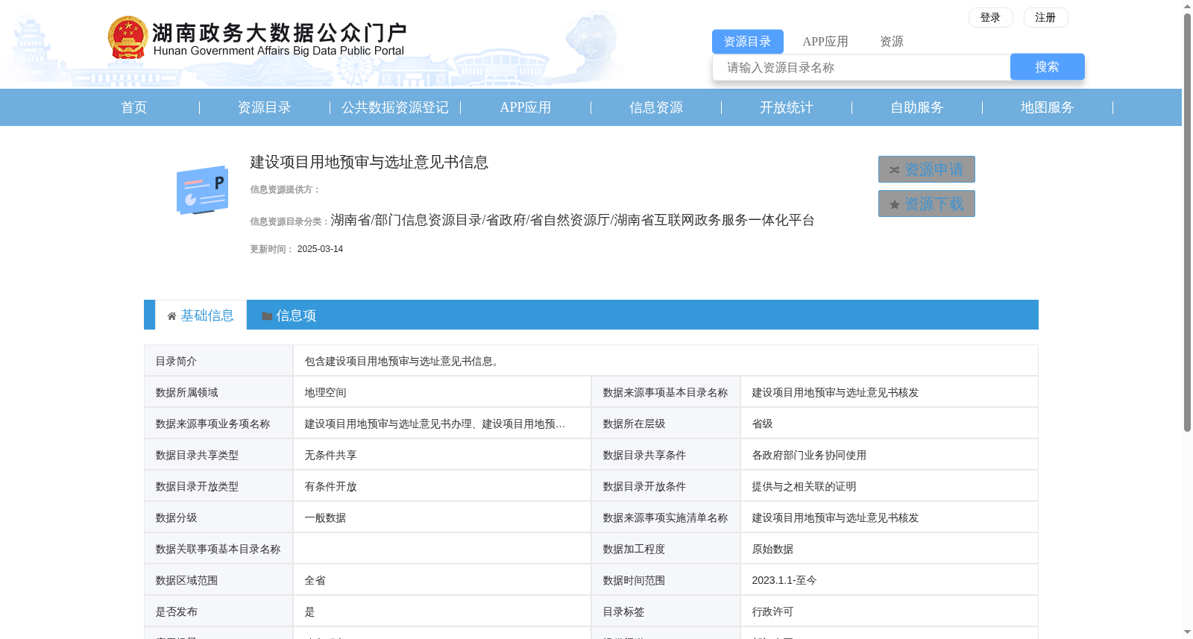Focus the resource catalog name search field
Viewport: 1193px width, 639px height.
861,67
